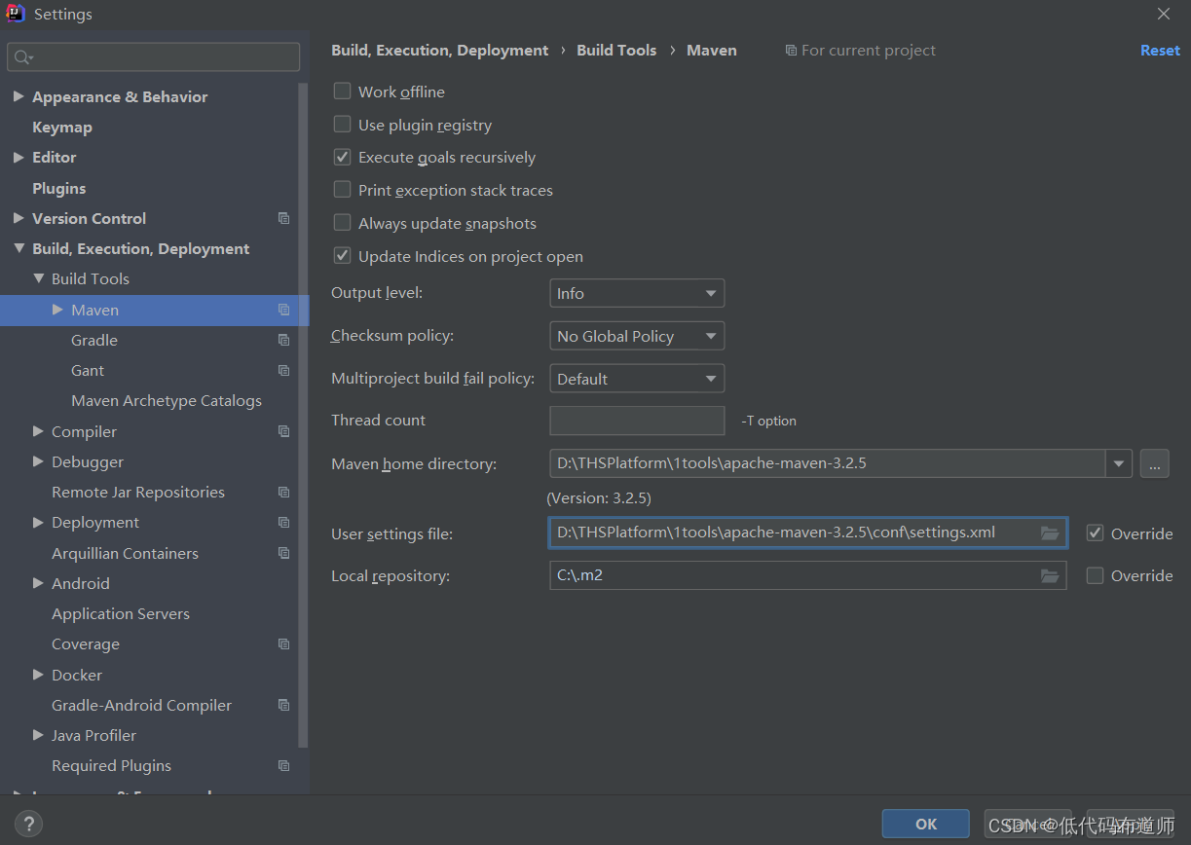Enable Print exception stack traces
Image resolution: width=1191 pixels, height=845 pixels.
(x=342, y=190)
